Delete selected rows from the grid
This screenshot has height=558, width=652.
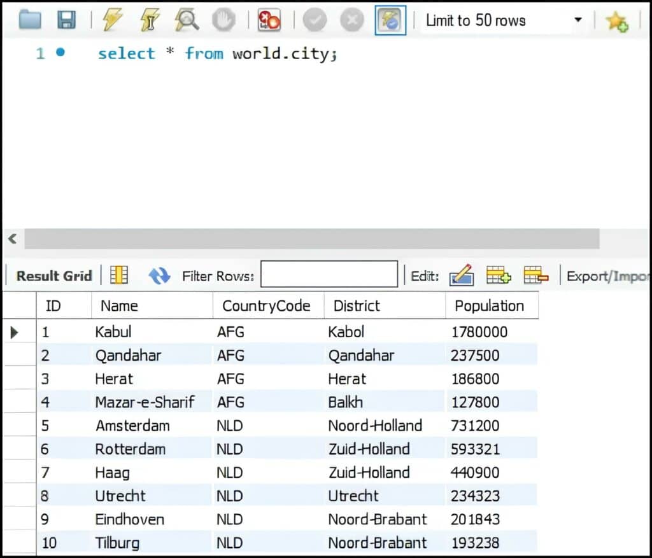(535, 276)
